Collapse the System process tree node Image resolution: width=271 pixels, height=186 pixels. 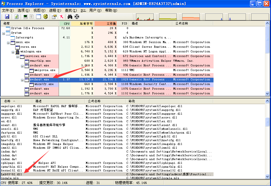click(x=4, y=33)
